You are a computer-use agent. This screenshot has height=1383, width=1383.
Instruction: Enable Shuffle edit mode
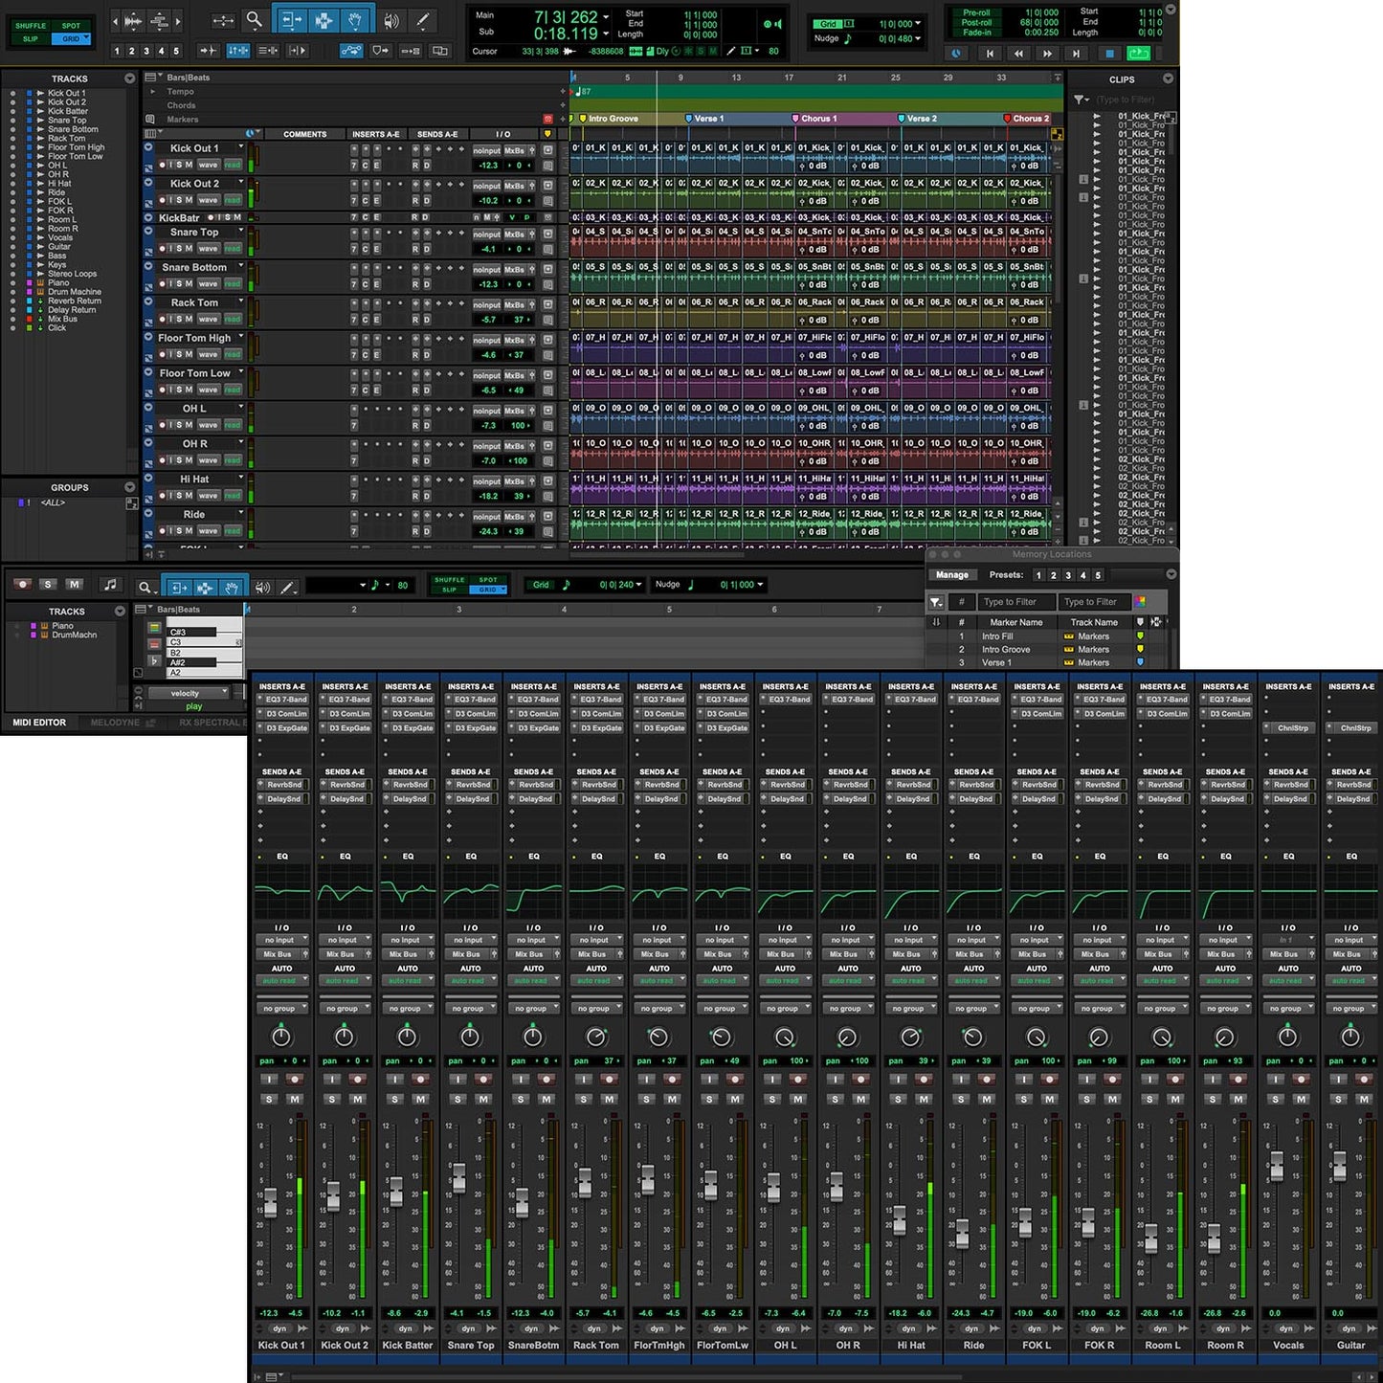31,26
